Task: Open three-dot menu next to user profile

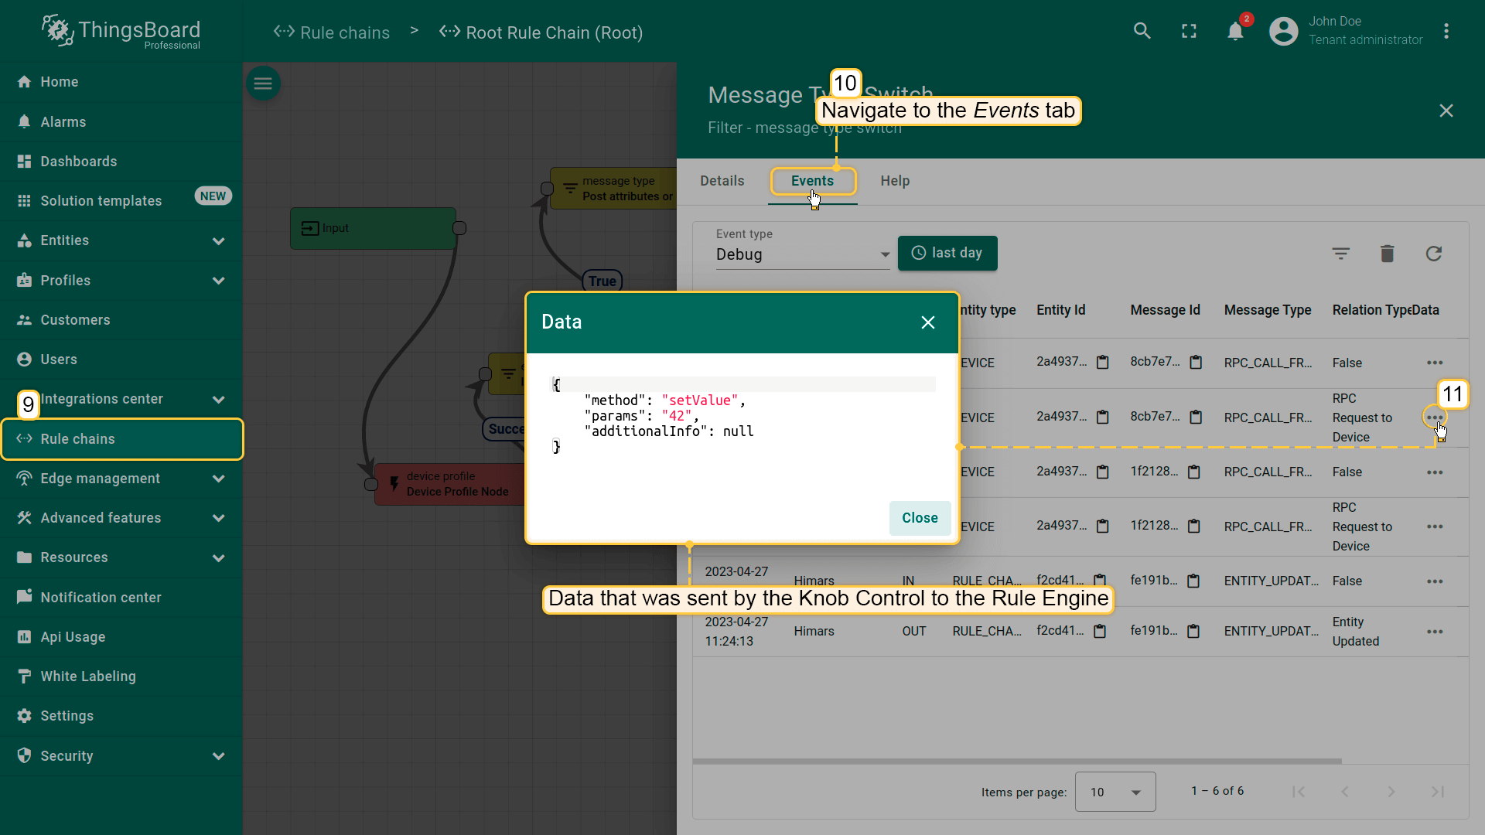Action: pos(1446,31)
